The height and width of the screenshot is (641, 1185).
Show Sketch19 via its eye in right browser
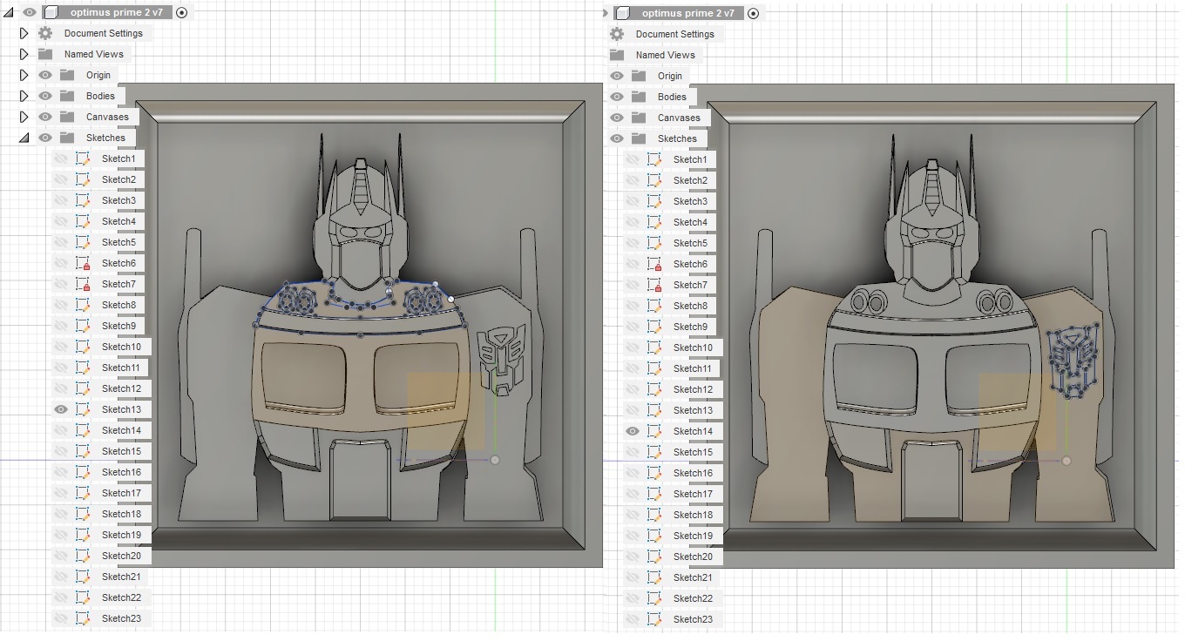(x=633, y=536)
